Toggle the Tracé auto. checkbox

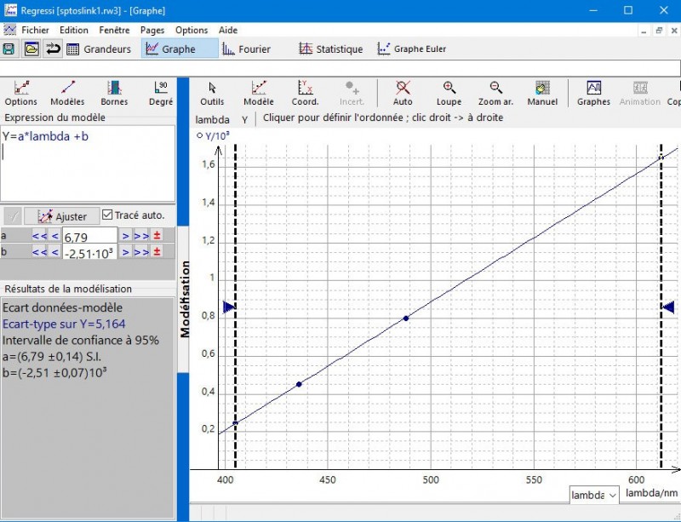pyautogui.click(x=107, y=215)
